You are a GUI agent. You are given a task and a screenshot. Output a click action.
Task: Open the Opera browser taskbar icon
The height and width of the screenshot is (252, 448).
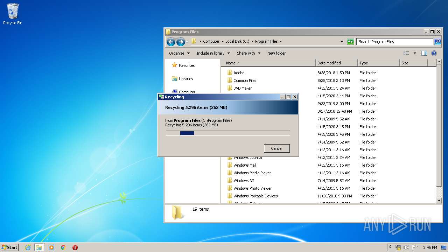pos(75,247)
